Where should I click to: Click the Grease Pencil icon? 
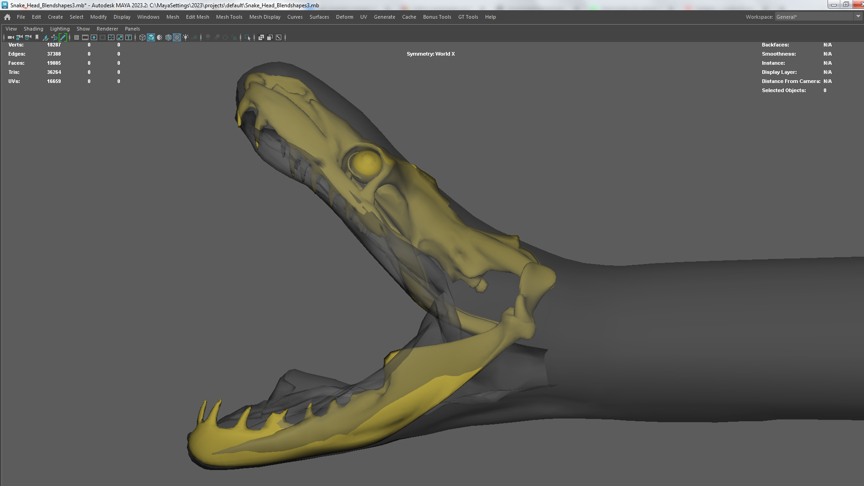[x=63, y=37]
